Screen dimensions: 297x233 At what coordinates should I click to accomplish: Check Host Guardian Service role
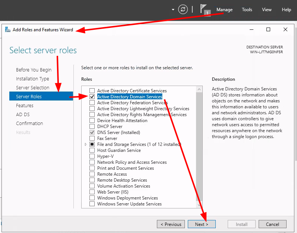(92, 150)
